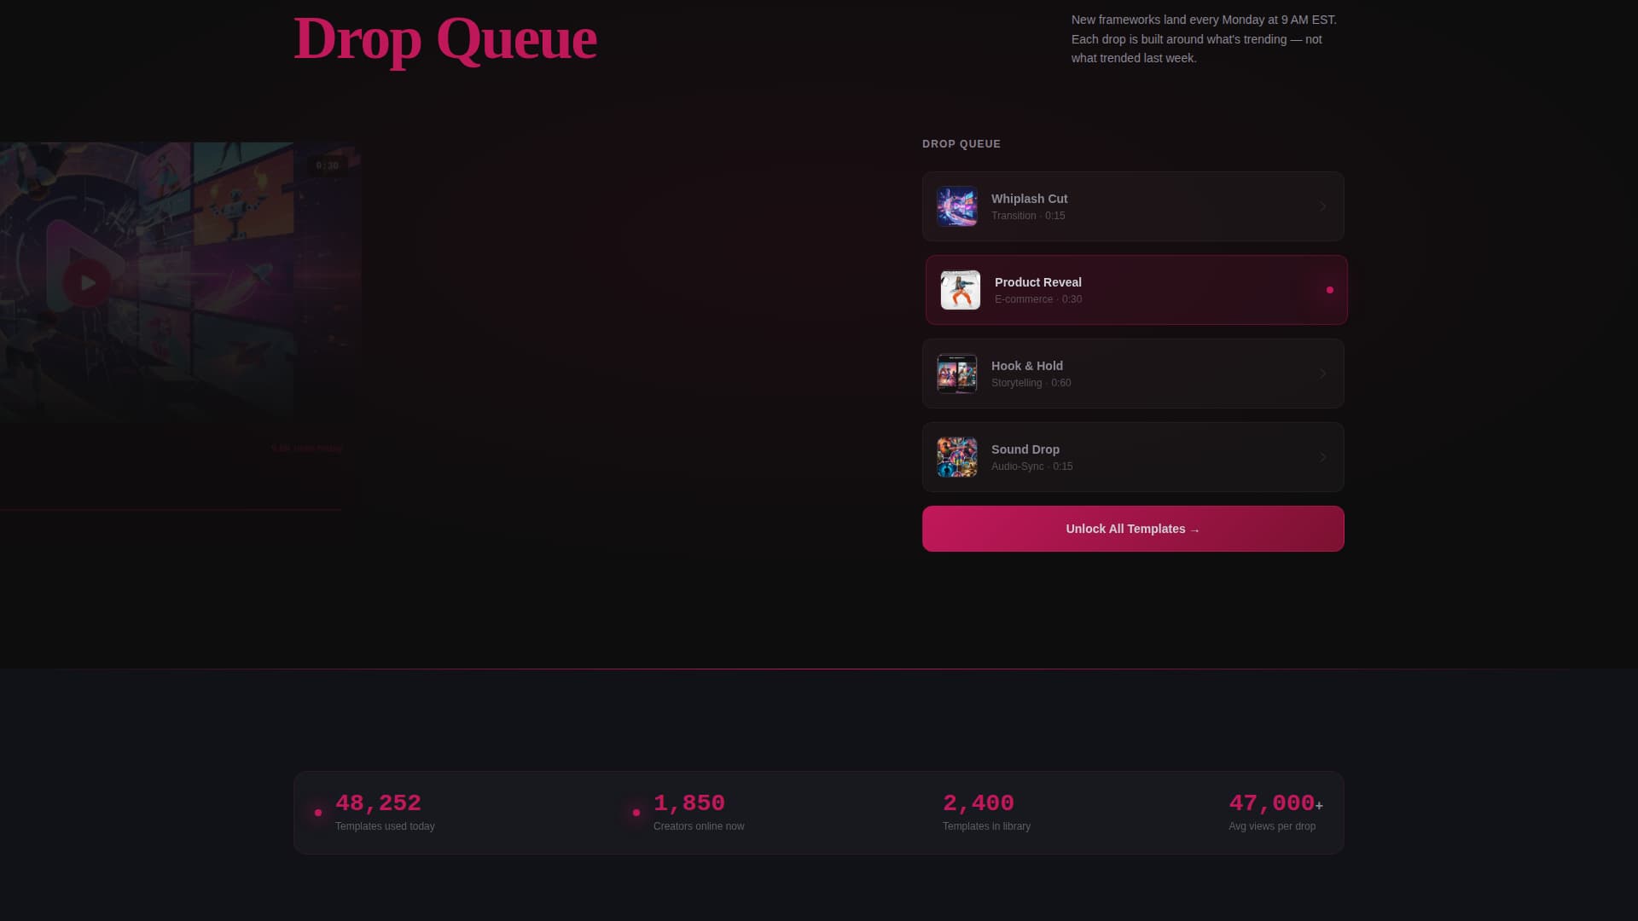
Task: Select the Sound Drop title in queue
Action: [1025, 449]
